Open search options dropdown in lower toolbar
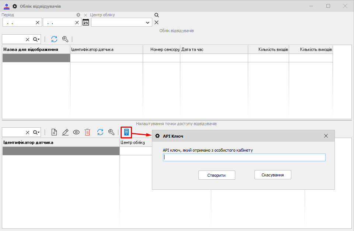Screen dimensions: 354x231 coord(36,132)
